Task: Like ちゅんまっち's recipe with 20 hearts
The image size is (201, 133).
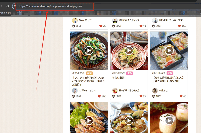Action: click(x=101, y=26)
